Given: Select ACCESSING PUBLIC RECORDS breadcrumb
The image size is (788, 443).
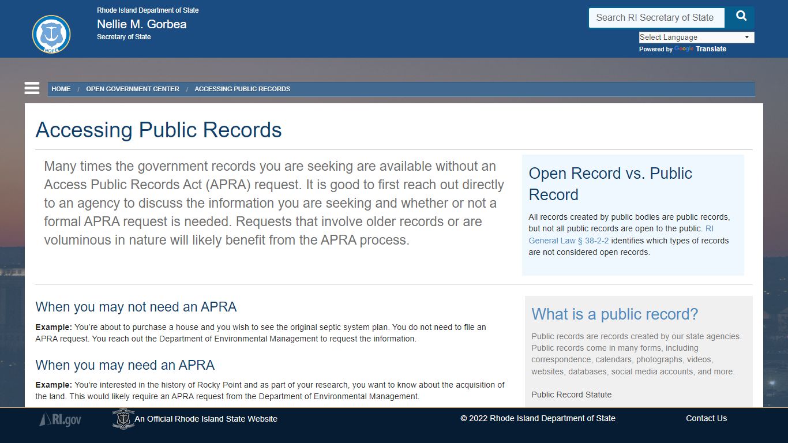Looking at the screenshot, I should pos(242,89).
